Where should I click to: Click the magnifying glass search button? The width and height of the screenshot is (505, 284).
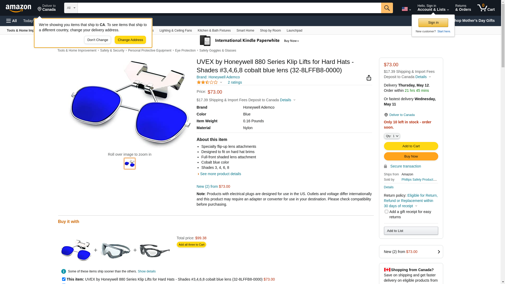tap(387, 8)
